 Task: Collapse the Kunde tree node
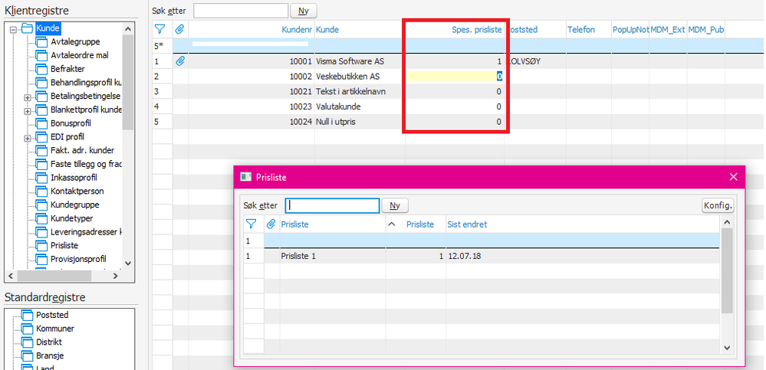[14, 29]
